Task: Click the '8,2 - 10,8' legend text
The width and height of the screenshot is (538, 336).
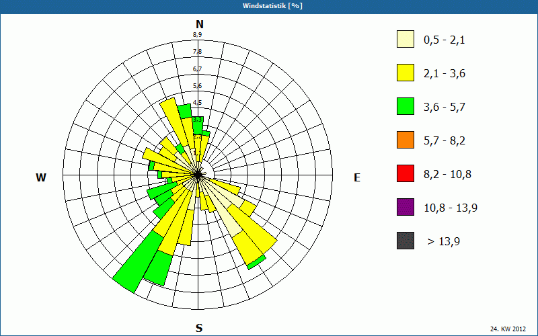Action: coord(447,175)
